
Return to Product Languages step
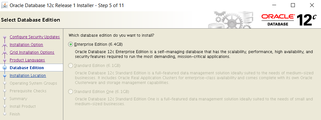click(x=27, y=60)
